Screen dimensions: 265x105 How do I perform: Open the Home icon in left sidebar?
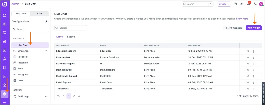(5, 15)
